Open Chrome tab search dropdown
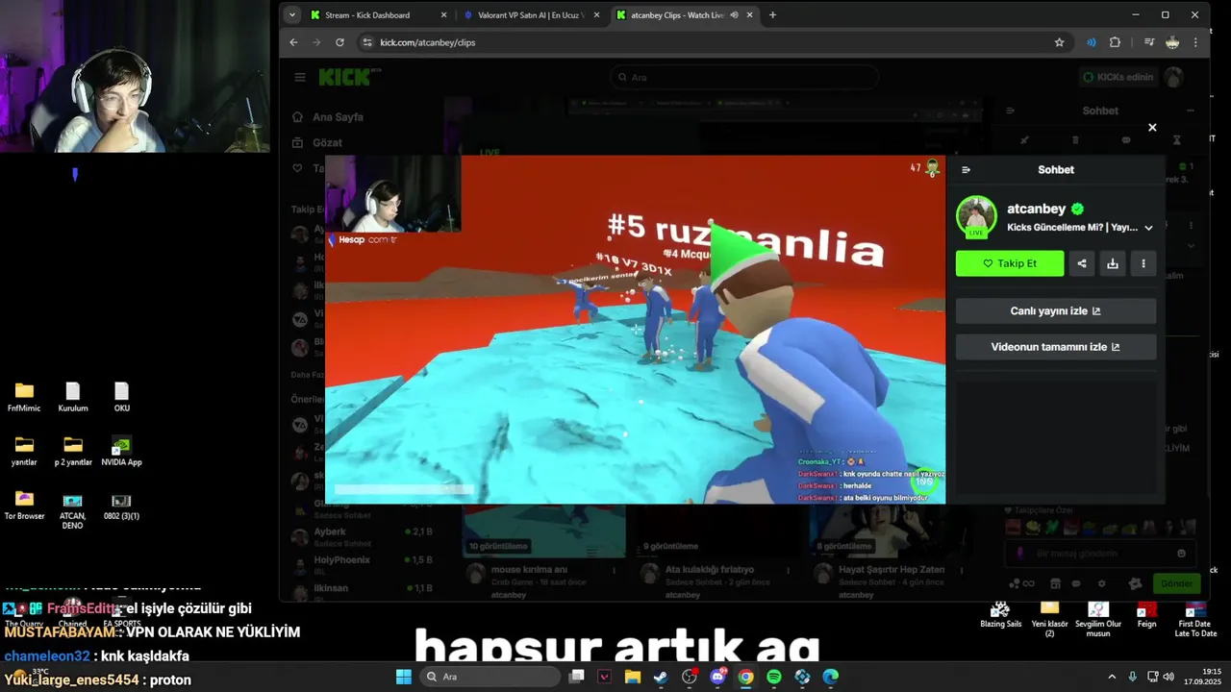 [x=292, y=15]
